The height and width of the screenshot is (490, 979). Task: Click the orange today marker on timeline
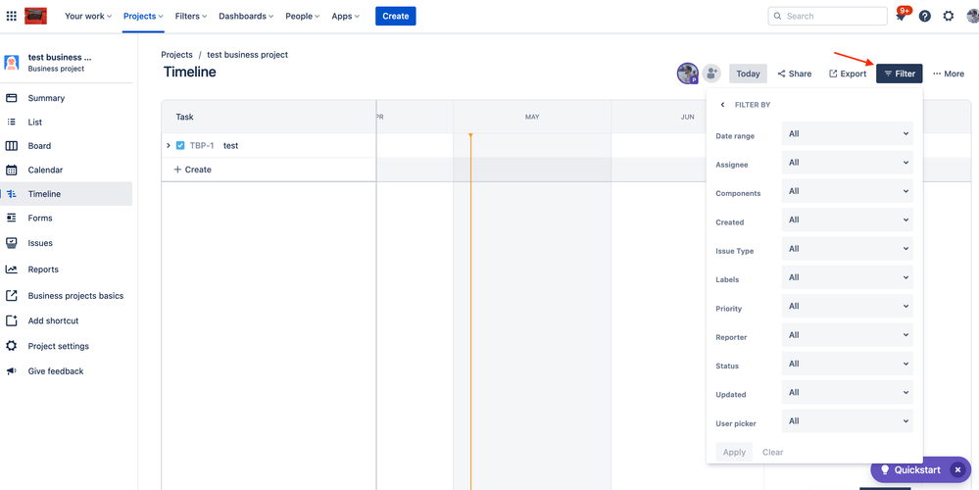coord(470,135)
